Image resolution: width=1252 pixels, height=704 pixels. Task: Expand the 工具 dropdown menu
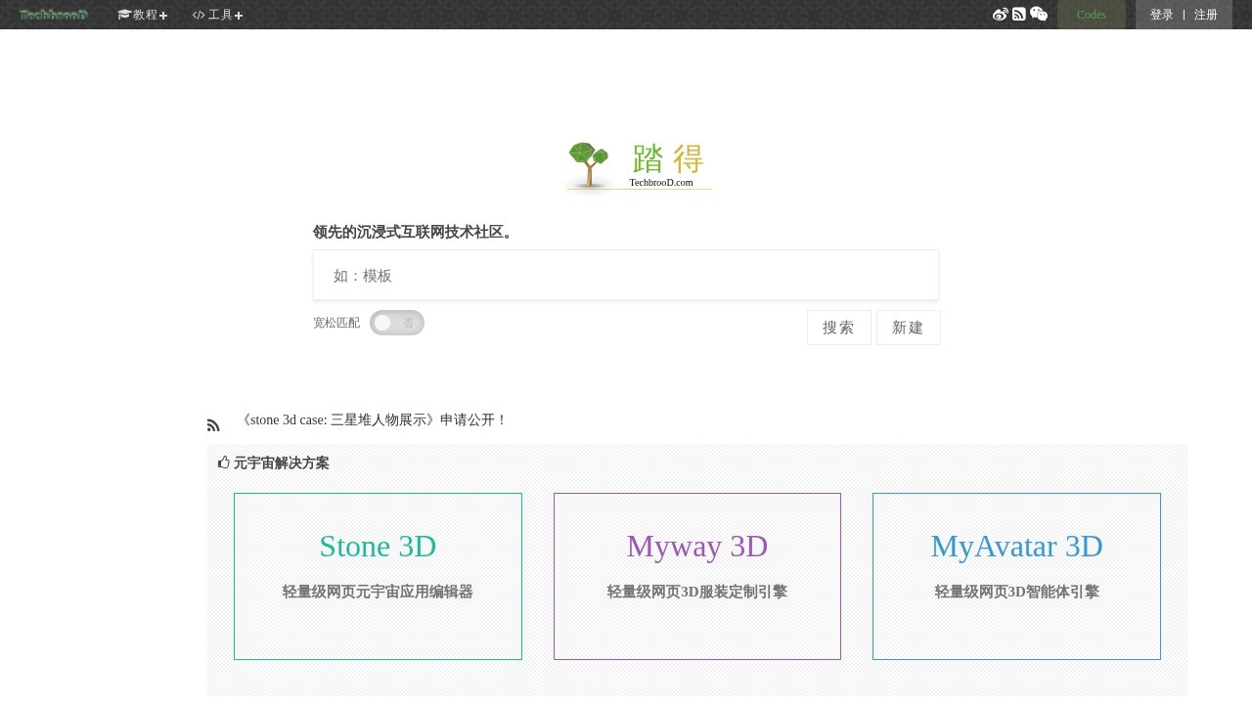click(217, 15)
